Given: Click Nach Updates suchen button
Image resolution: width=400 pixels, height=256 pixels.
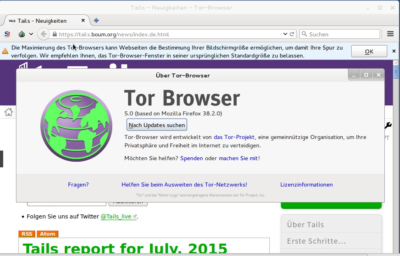Looking at the screenshot, I should pos(157,125).
